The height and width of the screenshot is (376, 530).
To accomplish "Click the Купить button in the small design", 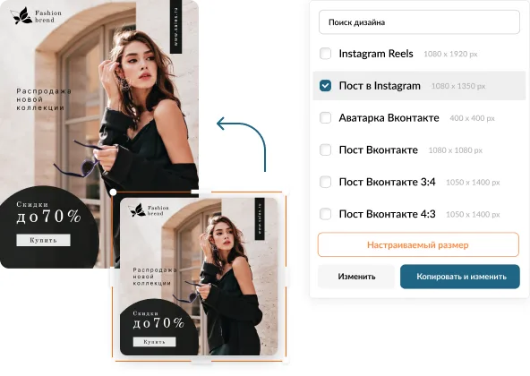I will (x=155, y=342).
